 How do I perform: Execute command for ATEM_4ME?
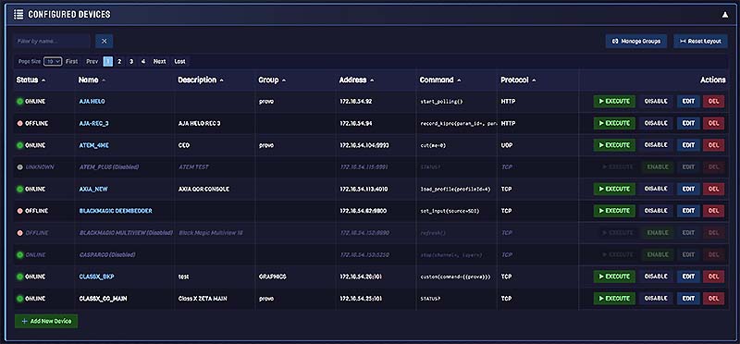[x=614, y=145]
